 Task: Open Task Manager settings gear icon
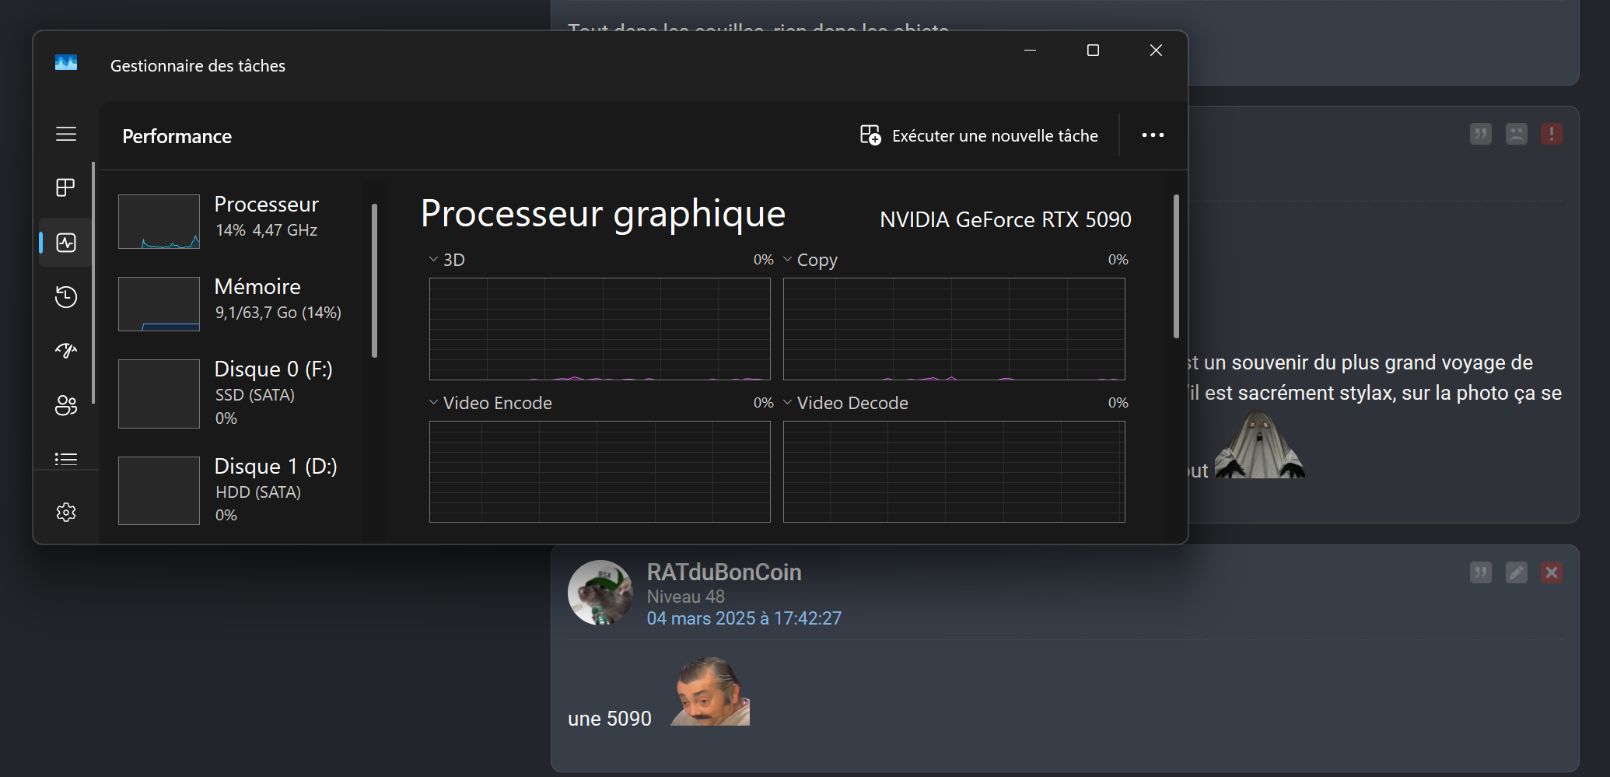[x=66, y=513]
